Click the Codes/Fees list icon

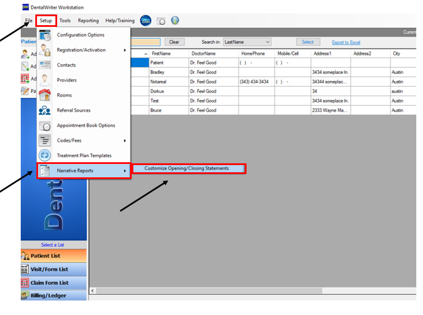coord(45,140)
